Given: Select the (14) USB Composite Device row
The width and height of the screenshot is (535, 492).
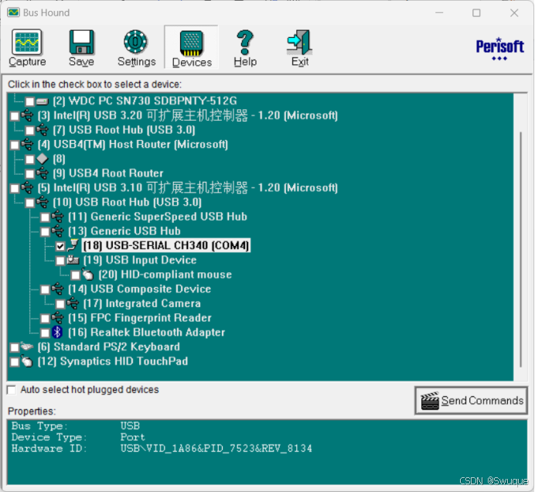Looking at the screenshot, I should (139, 289).
